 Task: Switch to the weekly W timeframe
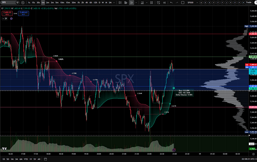(x=103, y=3)
